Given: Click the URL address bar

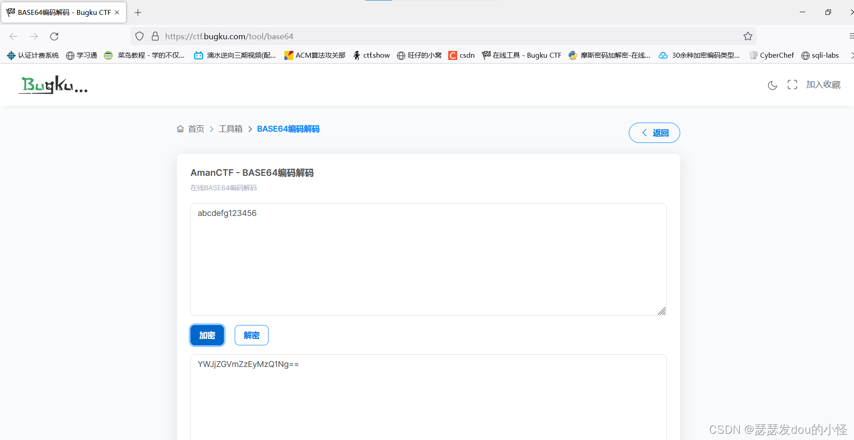Looking at the screenshot, I should click(x=442, y=36).
